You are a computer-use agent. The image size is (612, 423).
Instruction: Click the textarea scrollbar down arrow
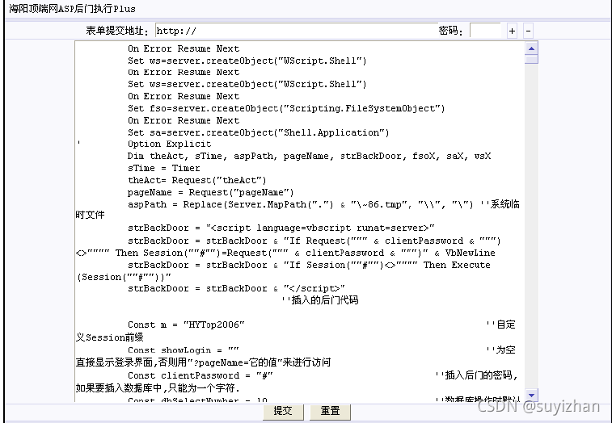click(531, 395)
